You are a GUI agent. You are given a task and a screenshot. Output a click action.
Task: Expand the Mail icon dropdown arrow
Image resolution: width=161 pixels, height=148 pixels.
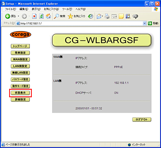click(x=102, y=16)
